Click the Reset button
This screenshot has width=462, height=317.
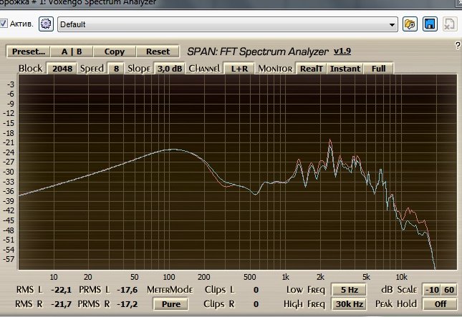tap(158, 52)
